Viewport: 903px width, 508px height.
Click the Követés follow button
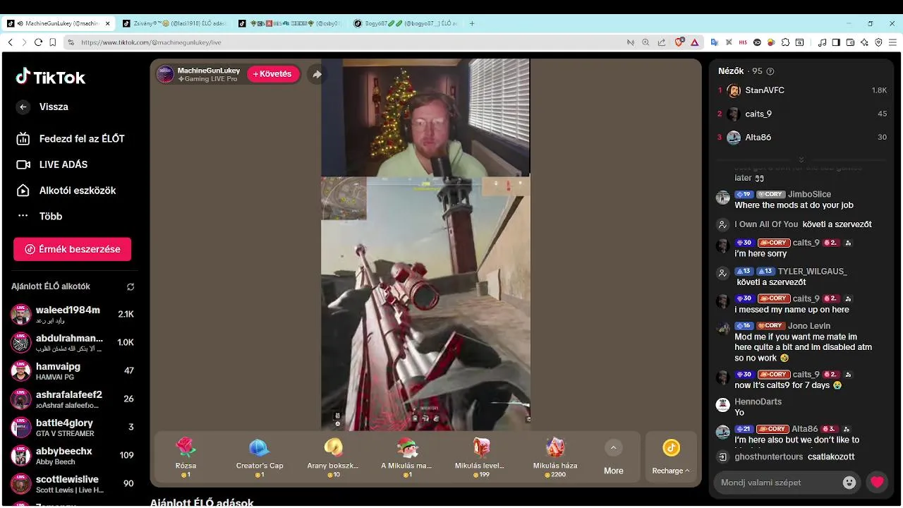click(273, 74)
